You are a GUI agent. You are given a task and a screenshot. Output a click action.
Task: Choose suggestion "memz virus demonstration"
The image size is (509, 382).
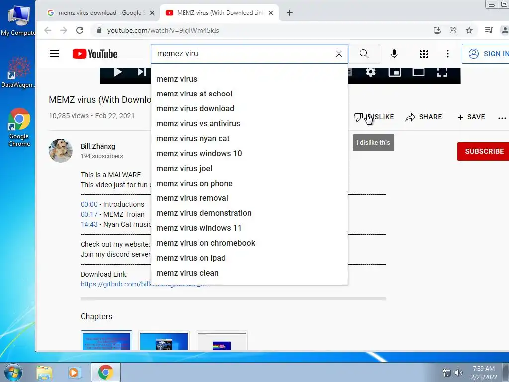[250, 213]
